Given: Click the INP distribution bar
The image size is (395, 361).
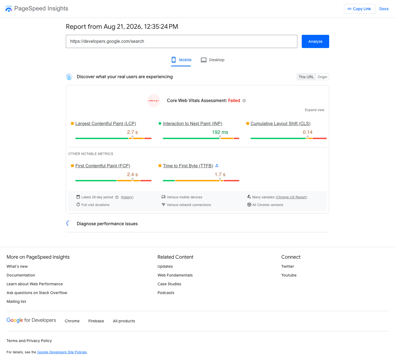Looking at the screenshot, I should click(x=201, y=138).
